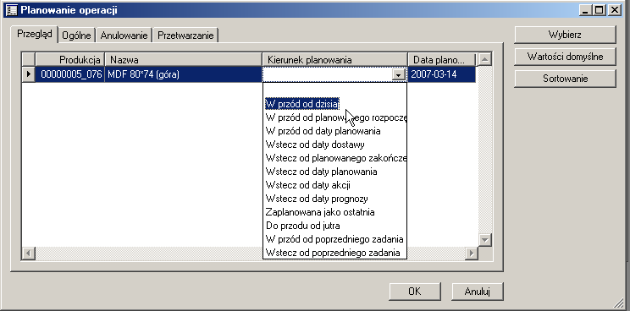630x311 pixels.
Task: Click the row selector arrow marker
Action: coord(28,74)
